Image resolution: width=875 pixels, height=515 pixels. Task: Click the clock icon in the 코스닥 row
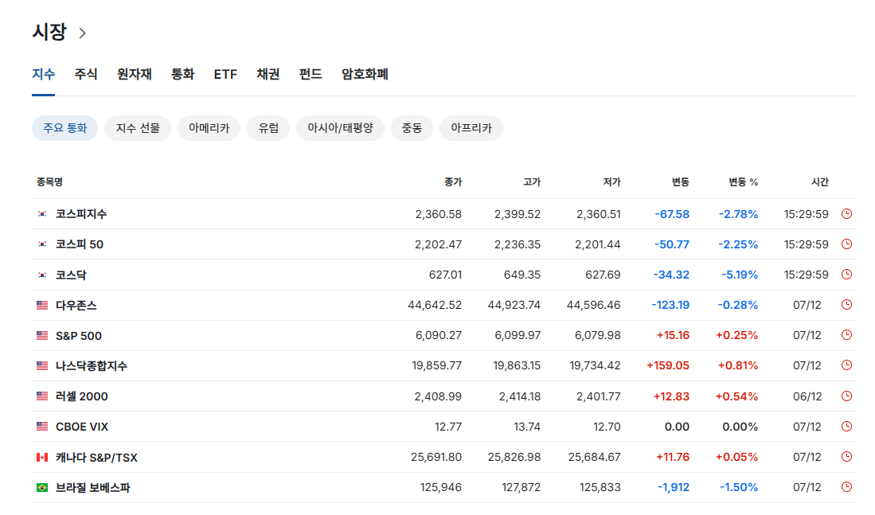point(846,275)
